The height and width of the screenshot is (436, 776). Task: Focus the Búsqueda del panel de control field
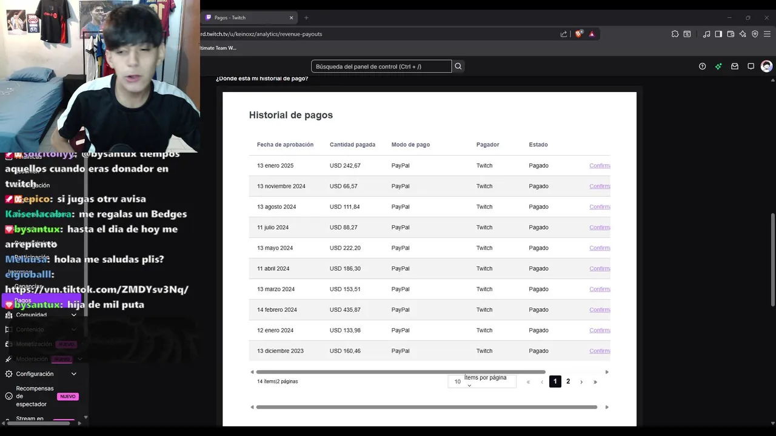point(381,67)
